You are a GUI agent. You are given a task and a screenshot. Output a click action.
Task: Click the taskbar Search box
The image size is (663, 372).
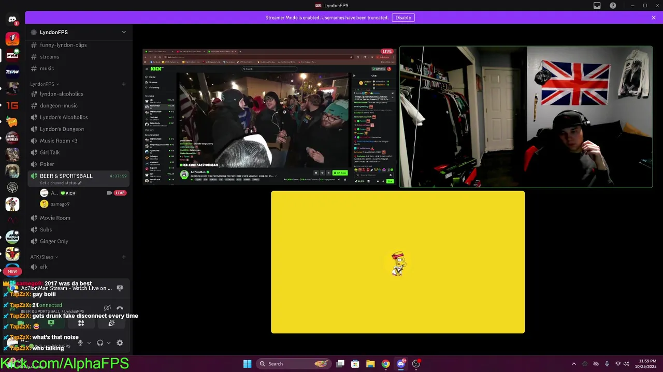(x=294, y=364)
